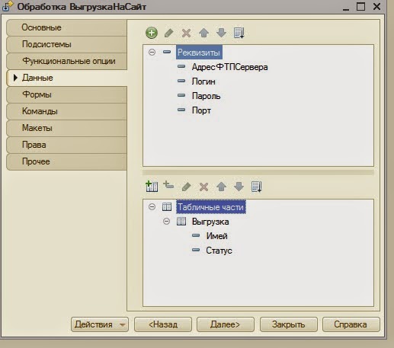Collapse the Табличные части root node

(152, 207)
